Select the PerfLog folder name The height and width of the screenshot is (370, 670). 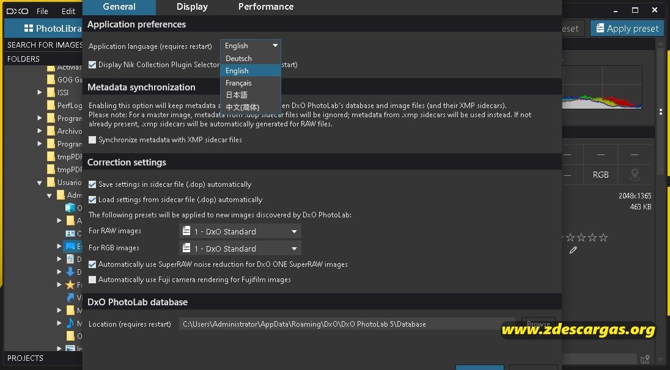tap(70, 106)
